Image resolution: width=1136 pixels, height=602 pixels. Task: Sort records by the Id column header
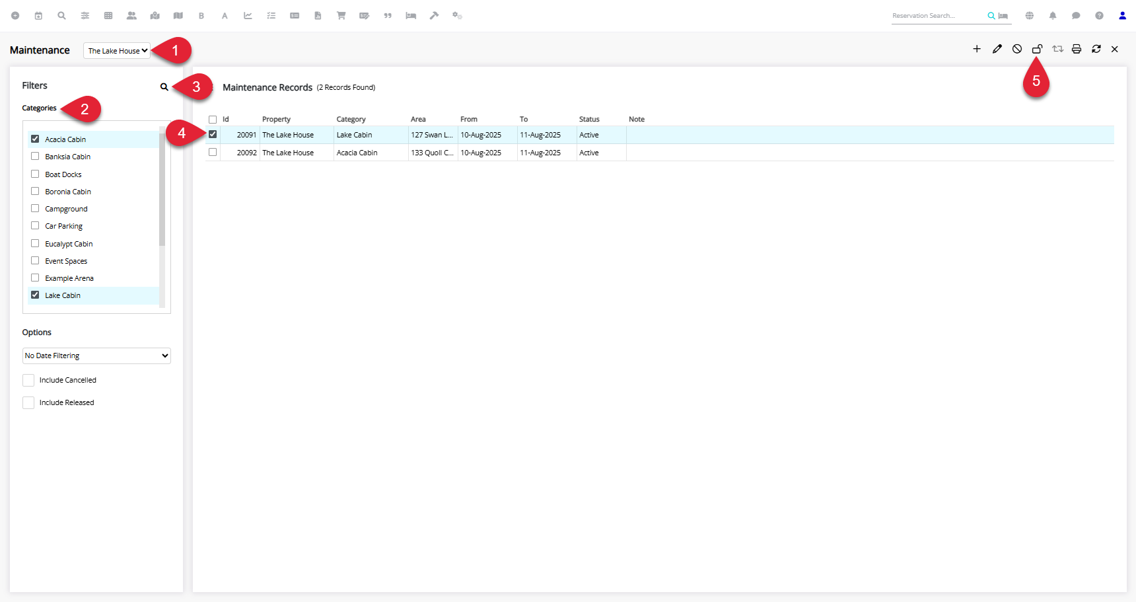[x=226, y=119]
